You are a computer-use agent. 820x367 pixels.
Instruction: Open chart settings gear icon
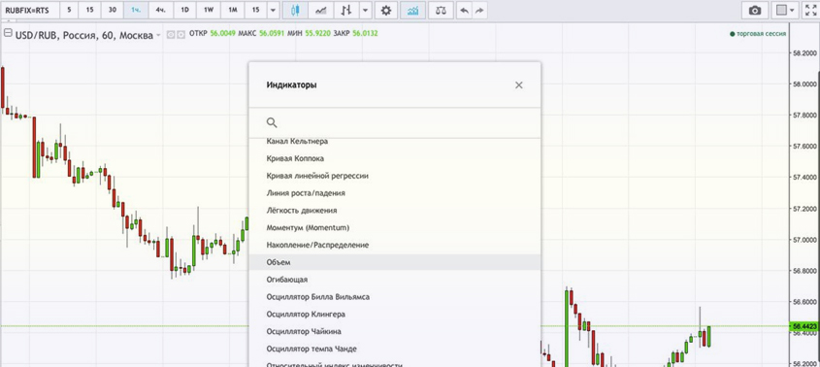[386, 10]
